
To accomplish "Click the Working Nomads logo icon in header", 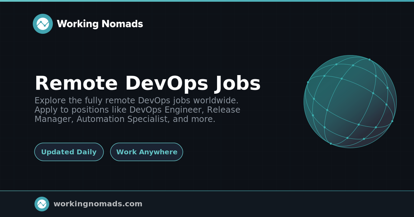I will click(x=43, y=24).
